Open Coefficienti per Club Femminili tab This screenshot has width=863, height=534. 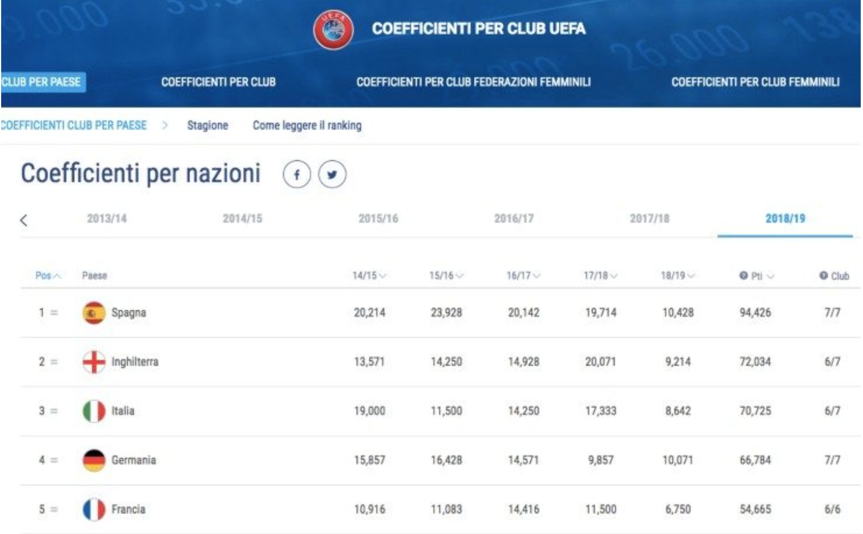(x=755, y=82)
